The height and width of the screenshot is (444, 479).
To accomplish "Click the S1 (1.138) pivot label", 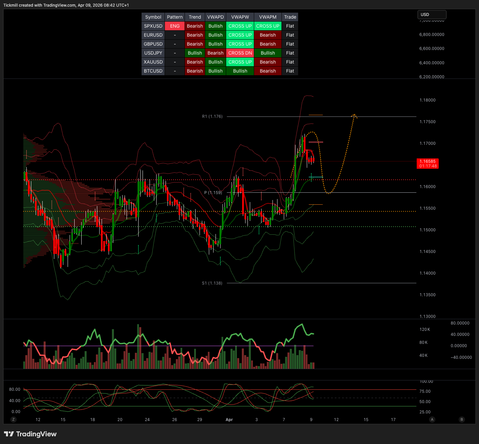I will coord(212,283).
